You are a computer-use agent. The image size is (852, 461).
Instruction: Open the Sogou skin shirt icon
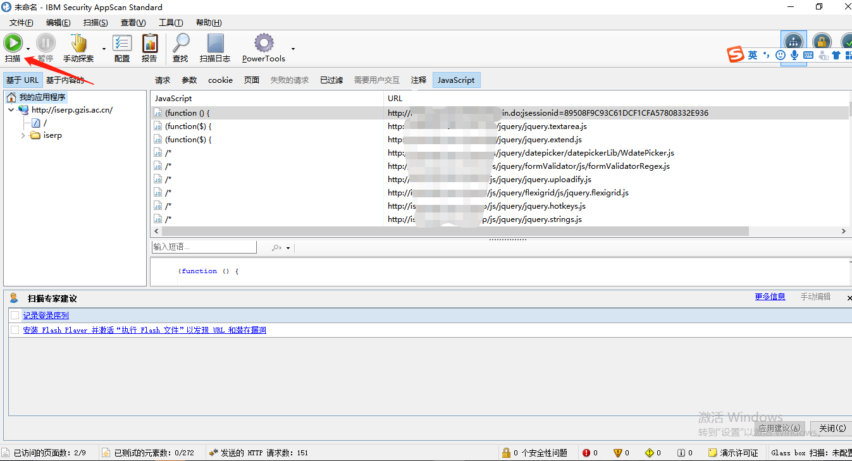click(836, 55)
